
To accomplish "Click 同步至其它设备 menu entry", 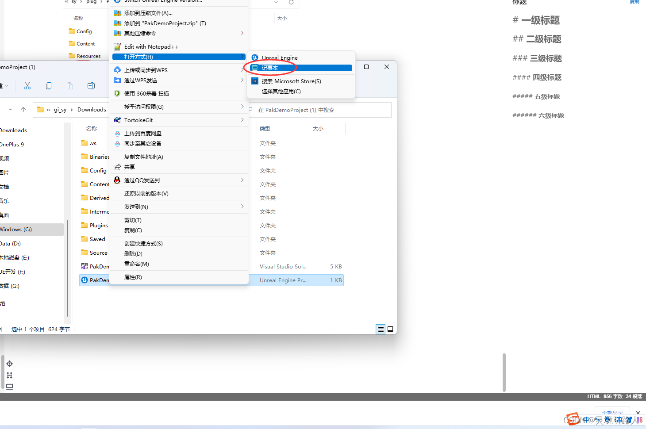I will tap(179, 143).
